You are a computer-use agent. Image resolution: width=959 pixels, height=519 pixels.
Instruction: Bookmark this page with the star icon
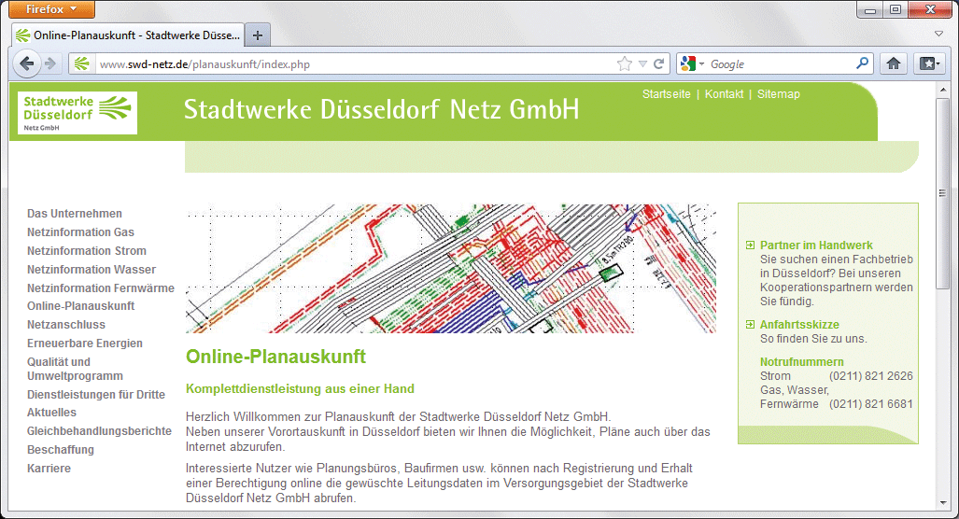(625, 63)
